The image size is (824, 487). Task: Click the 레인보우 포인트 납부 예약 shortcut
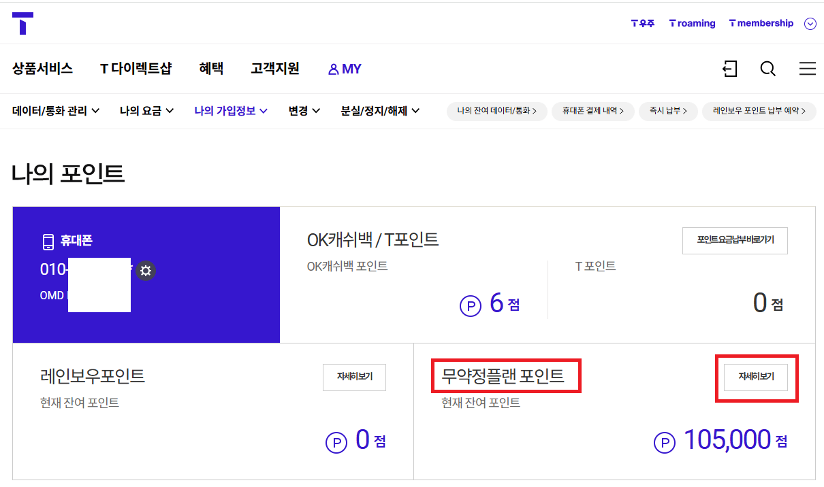pos(759,111)
